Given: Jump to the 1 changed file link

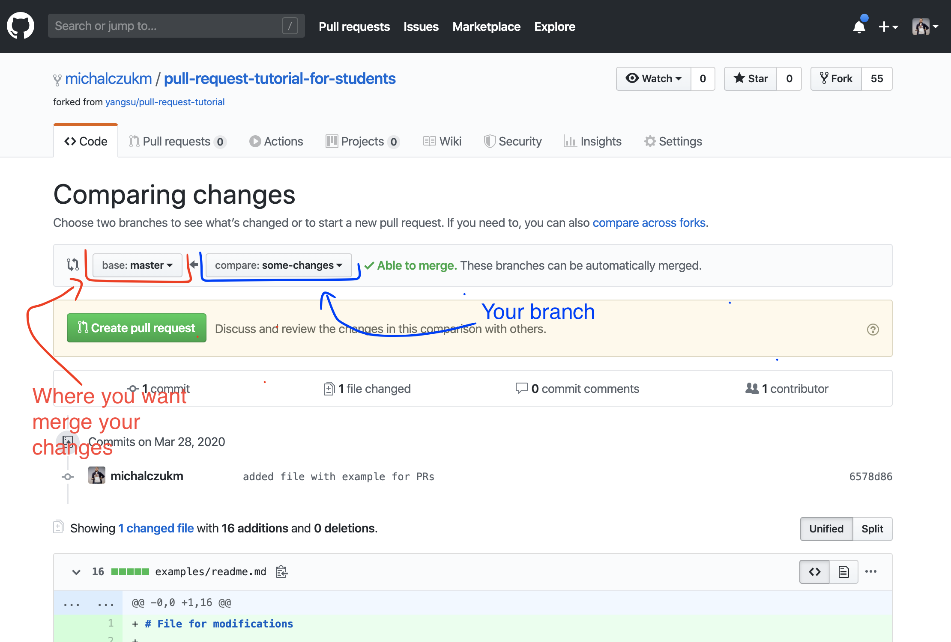Looking at the screenshot, I should tap(156, 528).
